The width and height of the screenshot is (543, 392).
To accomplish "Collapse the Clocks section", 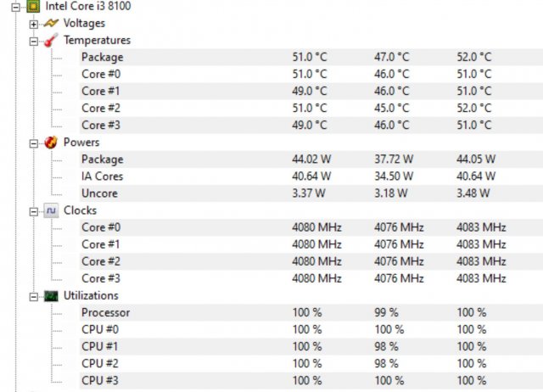I will (34, 210).
